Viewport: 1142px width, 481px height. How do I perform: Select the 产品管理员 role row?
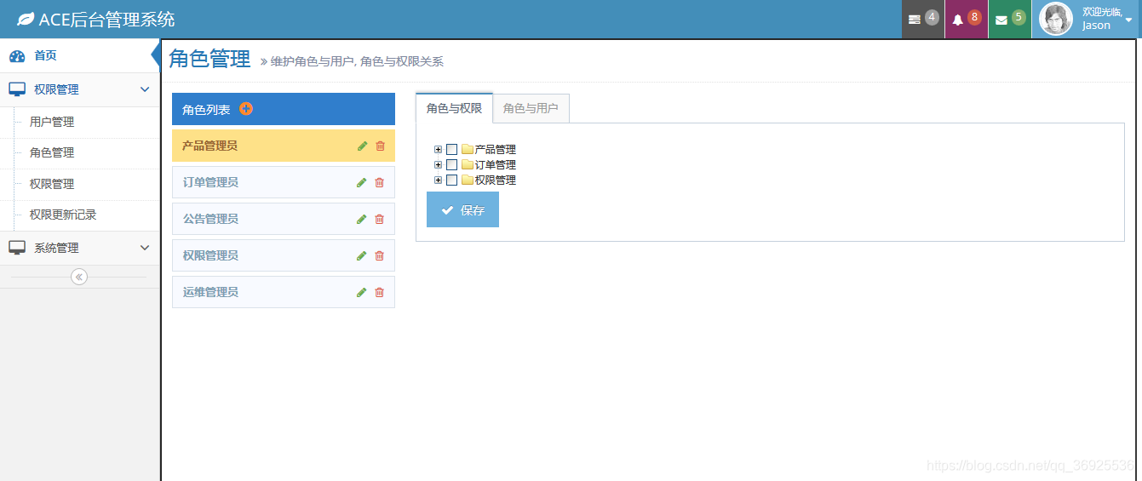pyautogui.click(x=284, y=146)
